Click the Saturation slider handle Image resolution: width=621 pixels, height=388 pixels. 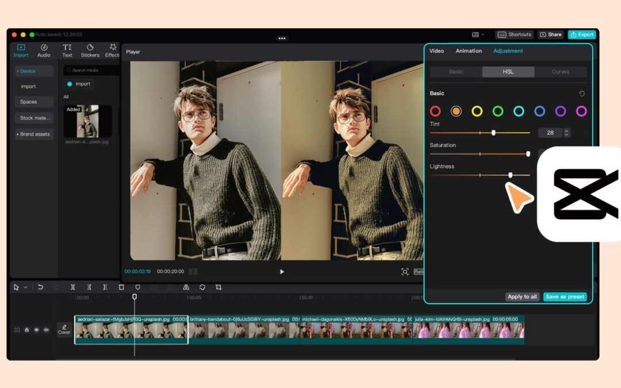(528, 154)
